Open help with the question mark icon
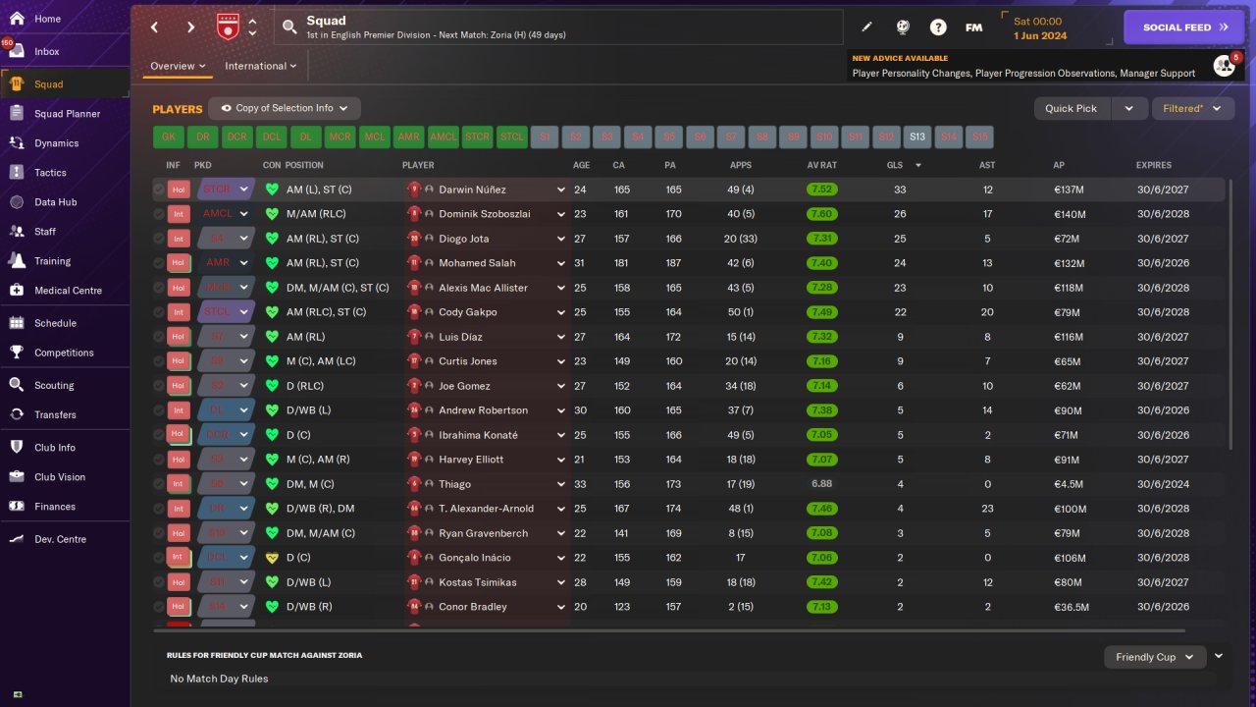The height and width of the screenshot is (707, 1256). tap(938, 27)
